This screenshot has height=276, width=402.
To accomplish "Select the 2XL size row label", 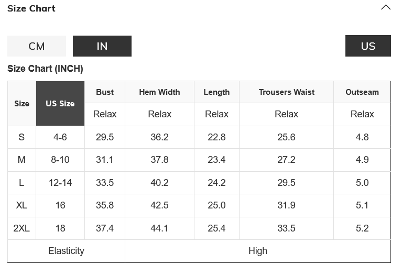I will point(21,228).
